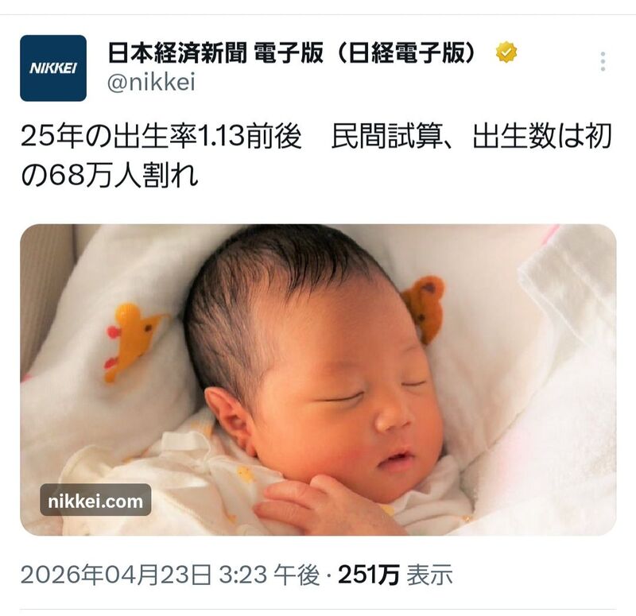Click the 表示 label beside the view count

tap(429, 575)
